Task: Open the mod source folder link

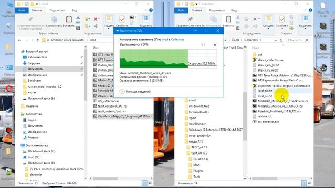Action: pyautogui.click(x=165, y=40)
